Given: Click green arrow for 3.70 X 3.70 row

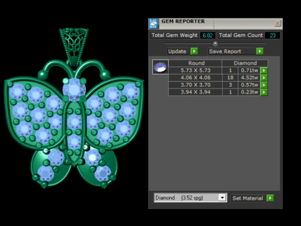Looking at the screenshot, I should coord(264,85).
